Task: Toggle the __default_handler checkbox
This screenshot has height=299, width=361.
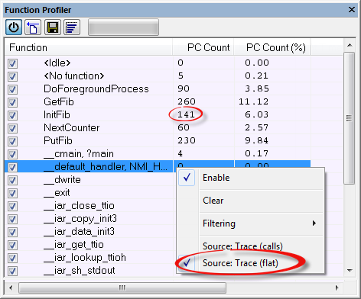Action: click(x=12, y=167)
